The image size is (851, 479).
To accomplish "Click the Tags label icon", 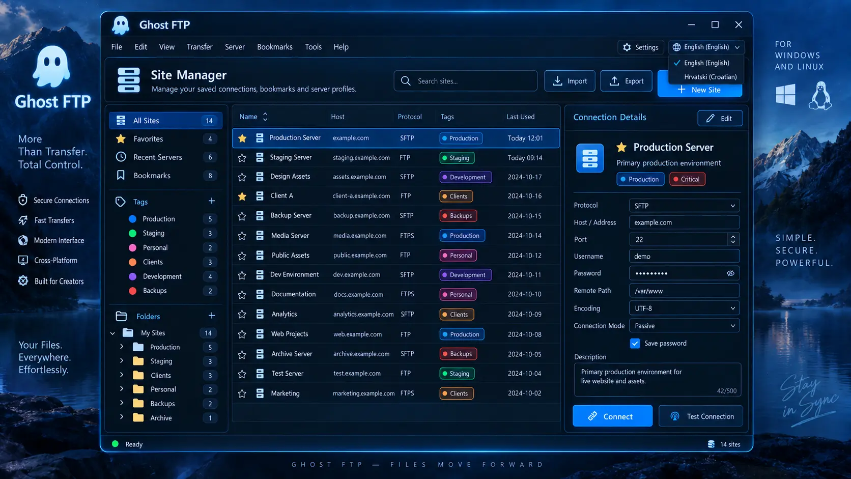I will point(120,202).
